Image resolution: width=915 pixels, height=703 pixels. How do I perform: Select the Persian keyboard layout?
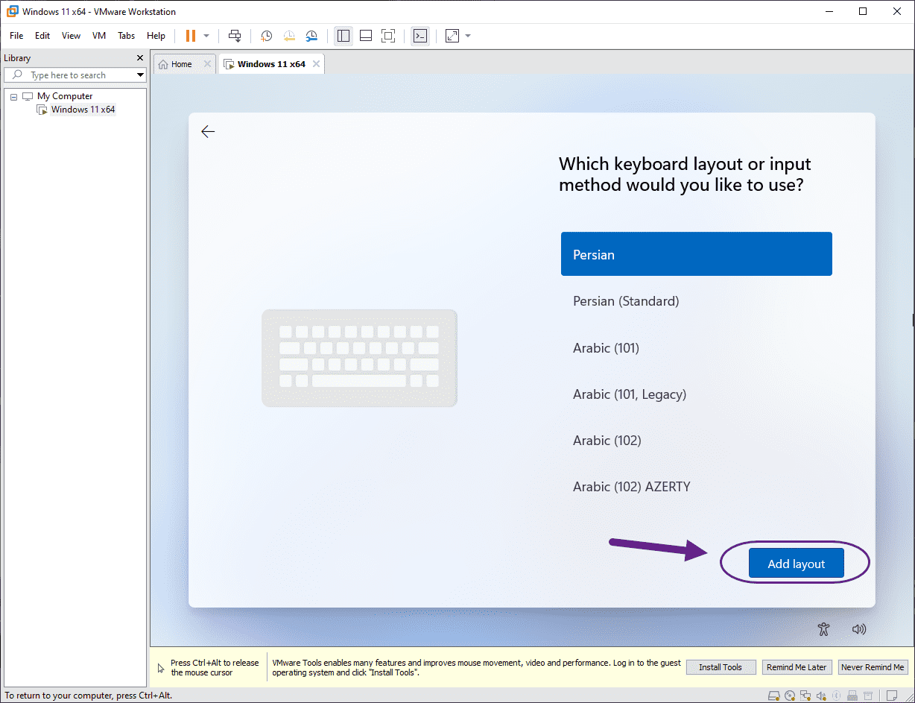(x=697, y=254)
